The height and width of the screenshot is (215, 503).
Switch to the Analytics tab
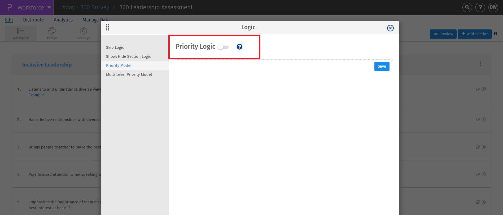(63, 20)
